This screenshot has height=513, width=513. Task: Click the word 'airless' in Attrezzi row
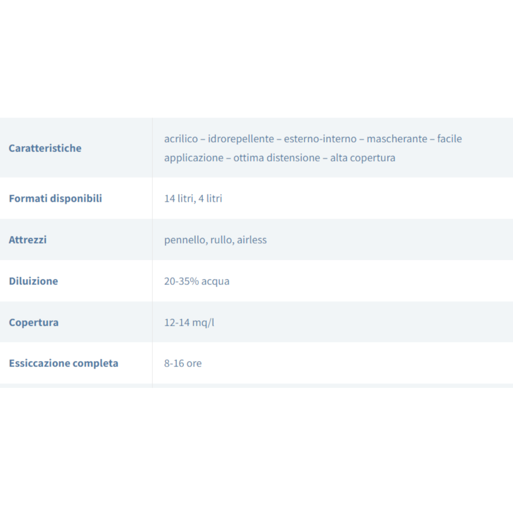[x=252, y=240]
